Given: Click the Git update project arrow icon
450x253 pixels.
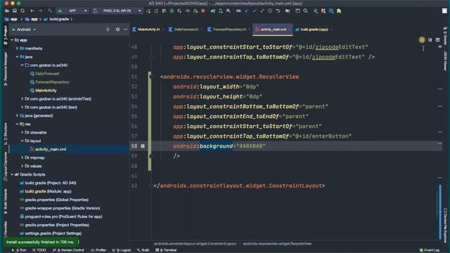Looking at the screenshot, I should pyautogui.click(x=247, y=11).
